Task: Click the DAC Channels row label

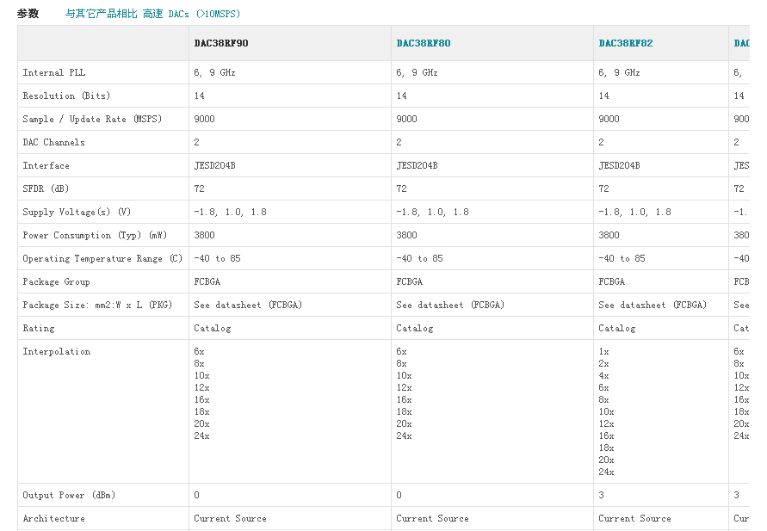Action: pyautogui.click(x=53, y=143)
